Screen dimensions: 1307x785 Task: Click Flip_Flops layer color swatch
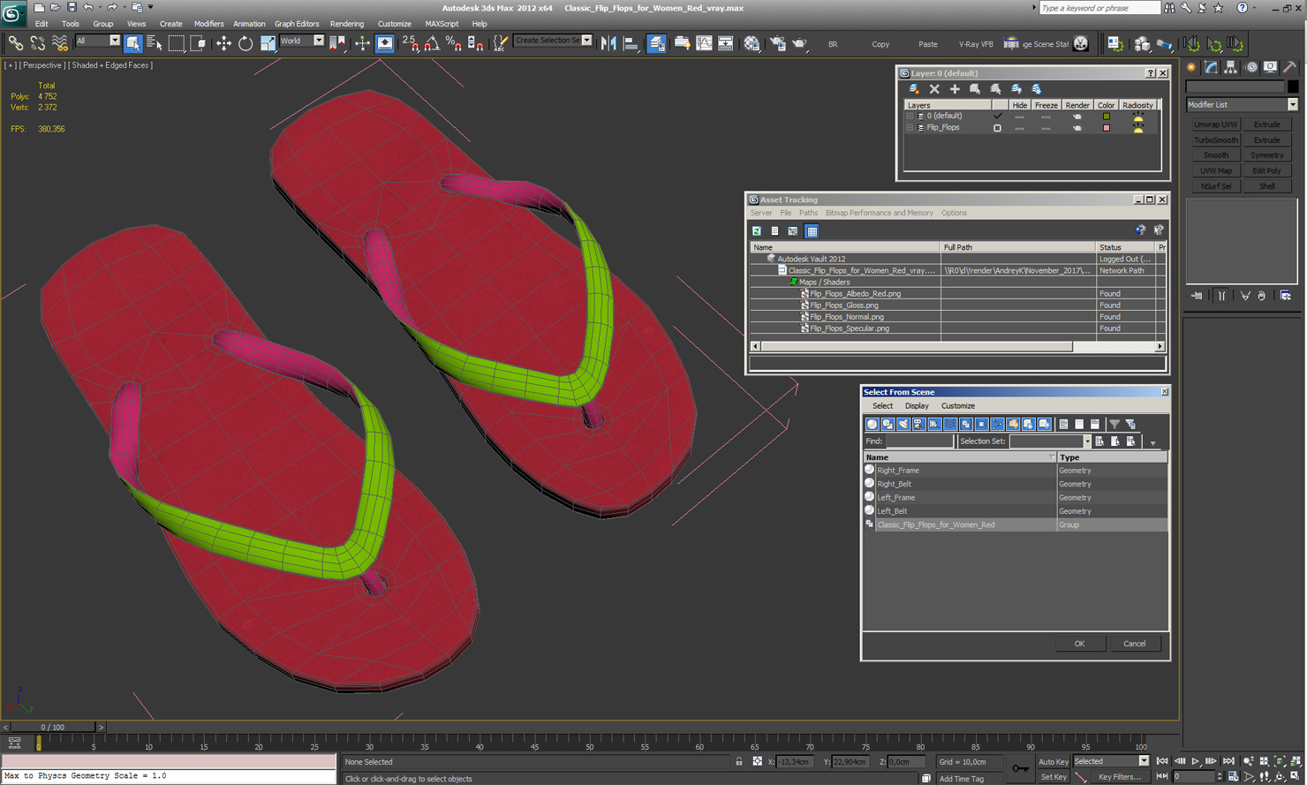1106,128
